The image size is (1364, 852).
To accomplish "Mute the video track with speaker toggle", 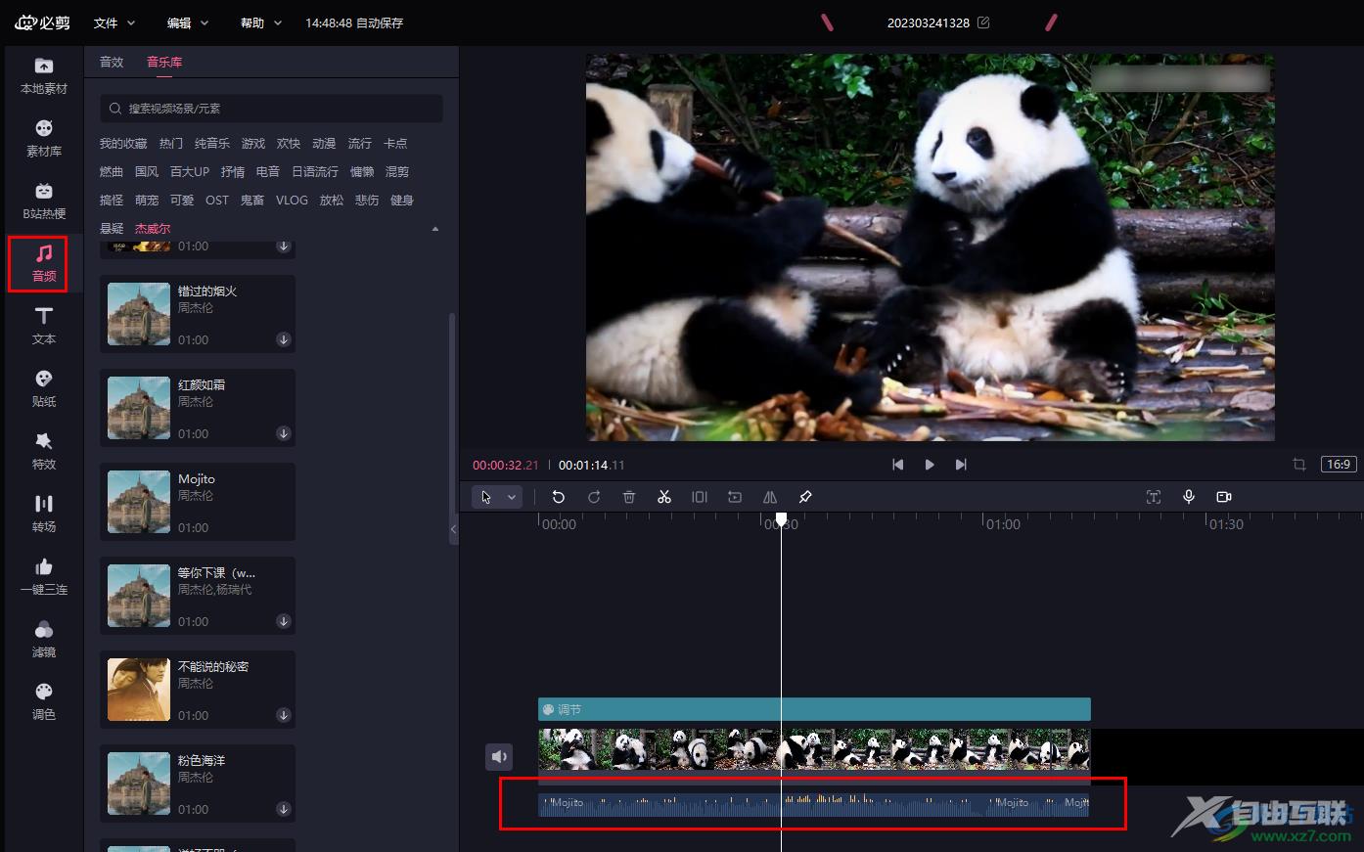I will click(x=499, y=756).
